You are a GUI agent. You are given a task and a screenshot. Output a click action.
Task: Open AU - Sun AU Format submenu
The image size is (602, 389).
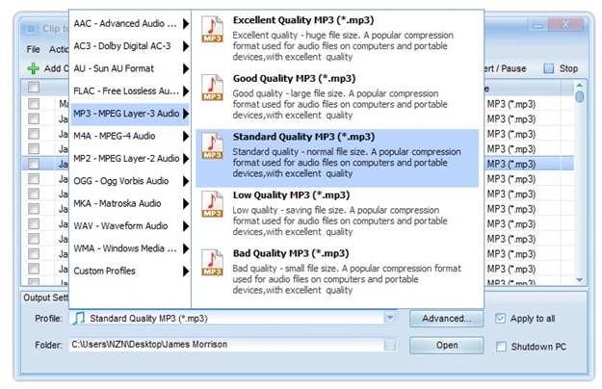click(131, 68)
